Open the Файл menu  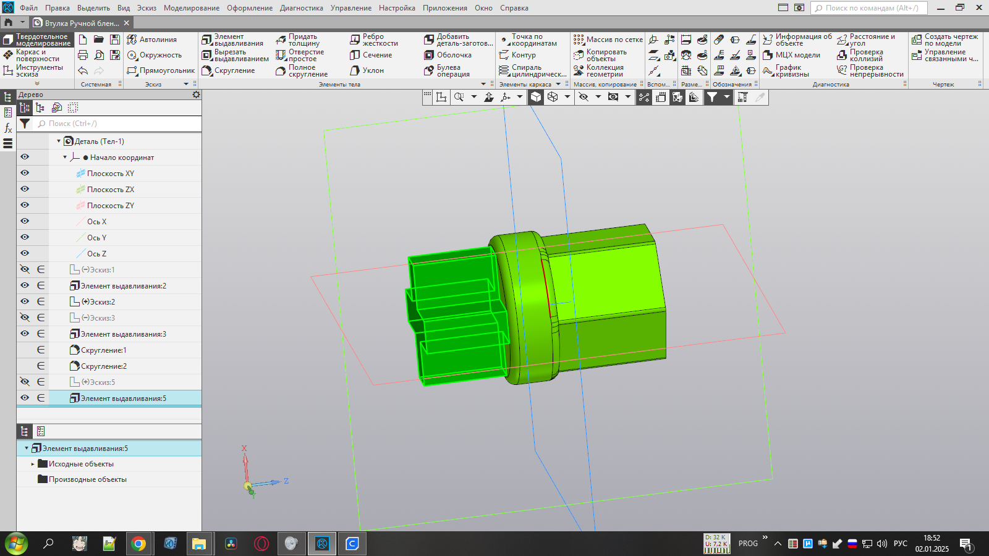coord(28,8)
